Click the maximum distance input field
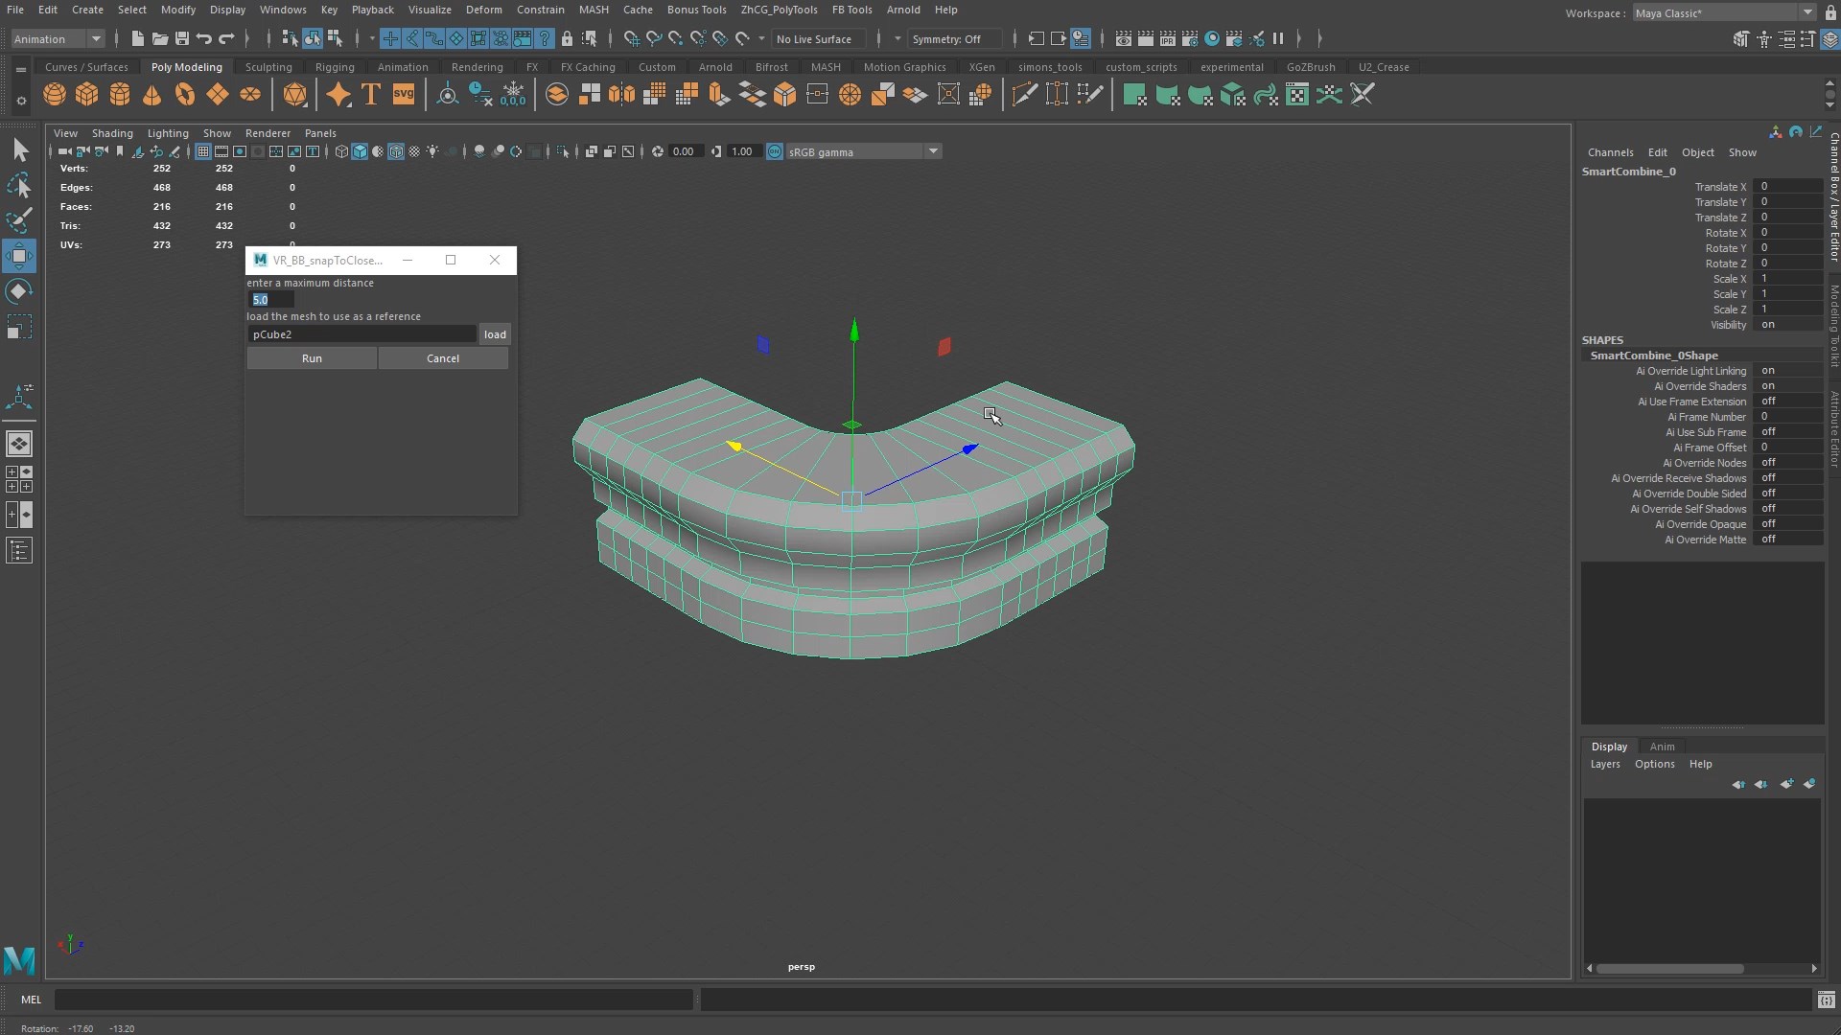The height and width of the screenshot is (1035, 1841). pos(271,300)
